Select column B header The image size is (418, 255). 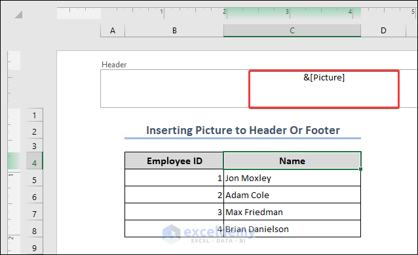[x=174, y=31]
